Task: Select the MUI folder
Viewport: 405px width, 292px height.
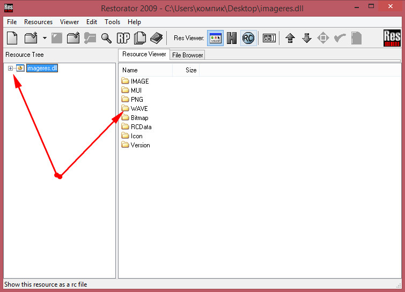Action: pyautogui.click(x=136, y=91)
